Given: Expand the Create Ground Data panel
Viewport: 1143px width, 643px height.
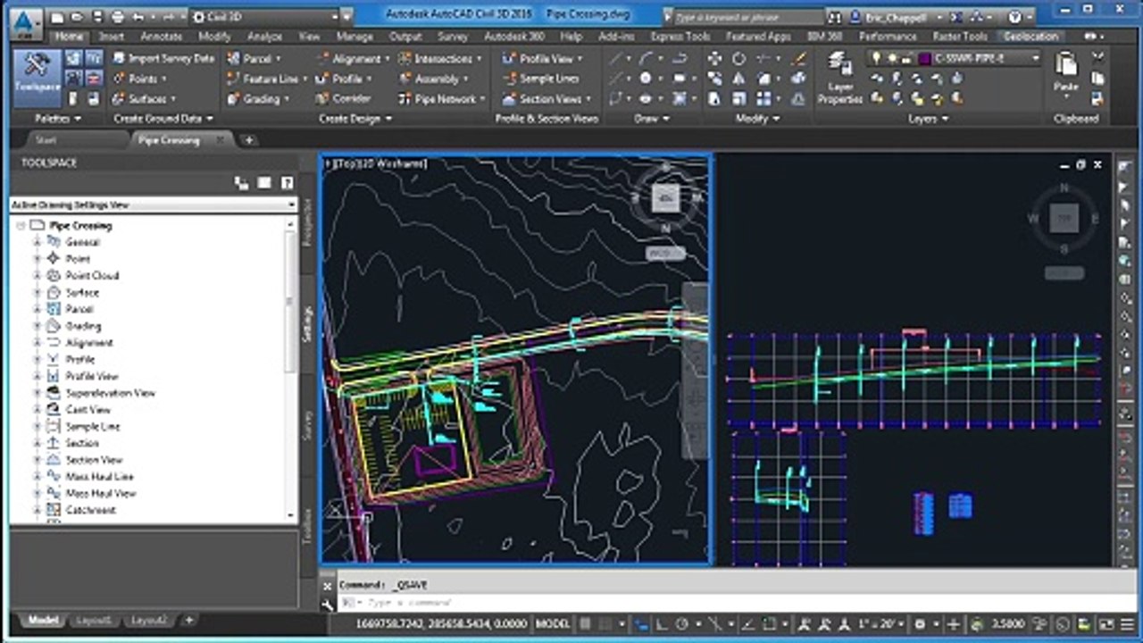Looking at the screenshot, I should pos(163,118).
